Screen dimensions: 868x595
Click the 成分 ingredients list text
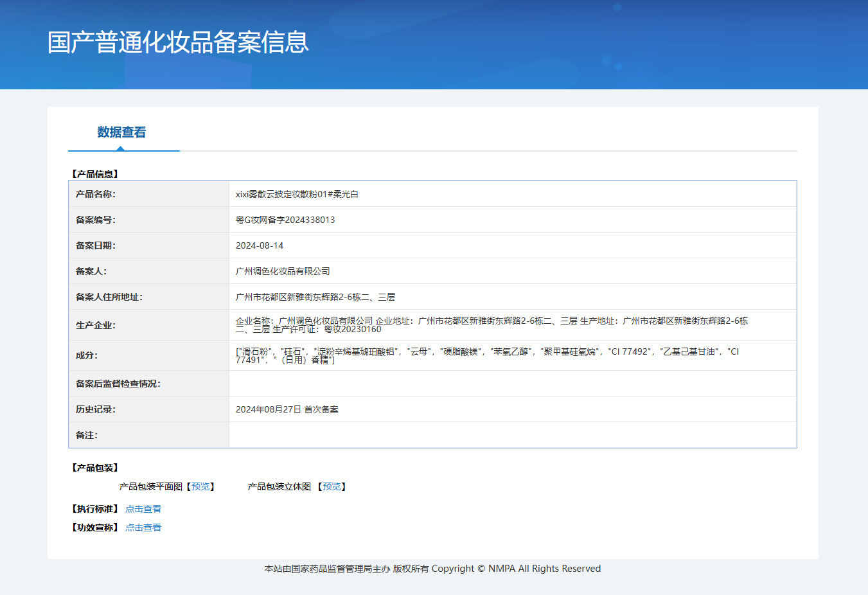pyautogui.click(x=487, y=355)
